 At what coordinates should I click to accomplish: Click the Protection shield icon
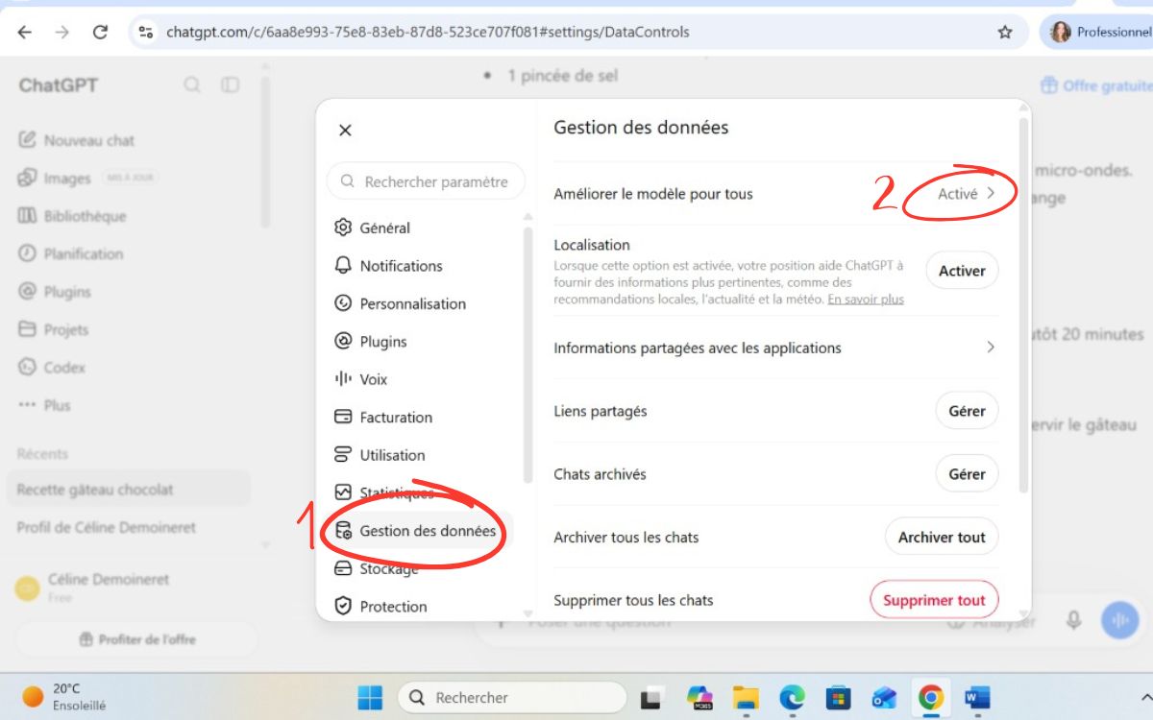click(343, 607)
